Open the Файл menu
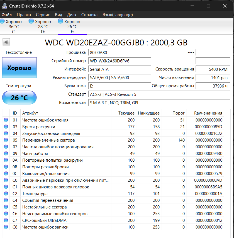Screen dimensions: 234x238 (7, 15)
